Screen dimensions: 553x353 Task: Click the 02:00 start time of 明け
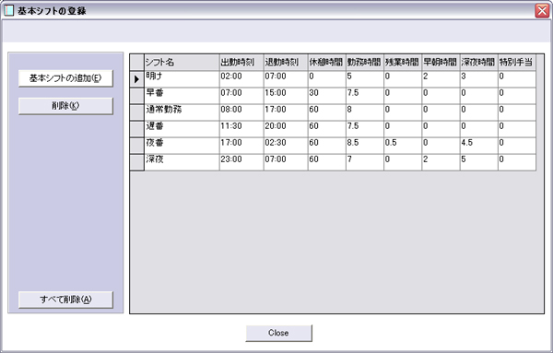[241, 79]
